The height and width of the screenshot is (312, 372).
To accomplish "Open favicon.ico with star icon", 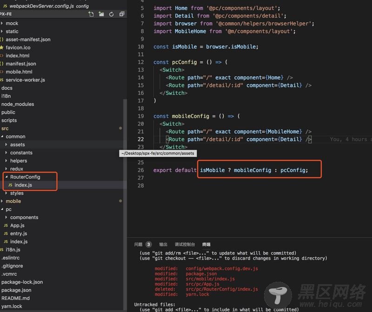I will 18,48.
